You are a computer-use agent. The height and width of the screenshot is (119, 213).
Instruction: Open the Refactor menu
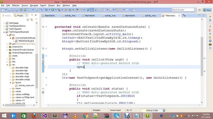coord(16,5)
